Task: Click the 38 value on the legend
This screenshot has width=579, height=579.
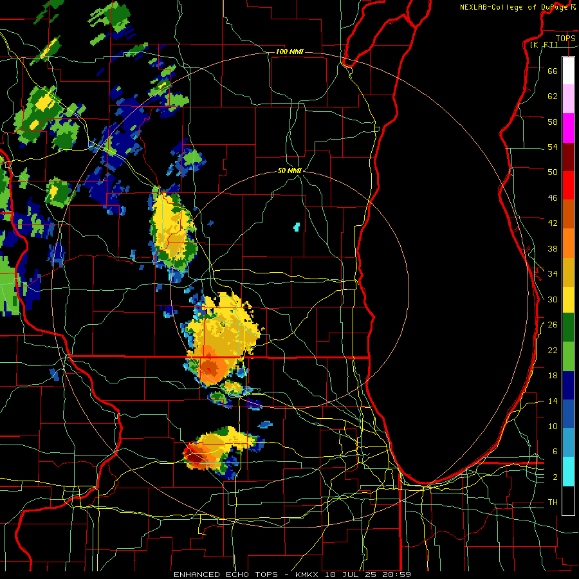Action: point(553,248)
